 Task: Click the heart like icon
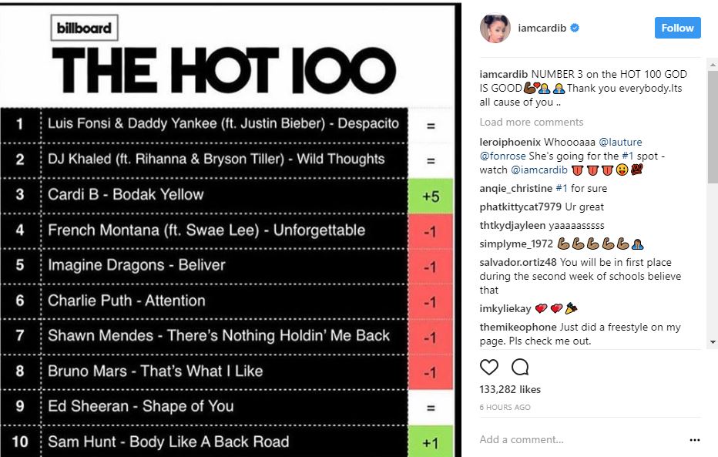click(x=488, y=367)
